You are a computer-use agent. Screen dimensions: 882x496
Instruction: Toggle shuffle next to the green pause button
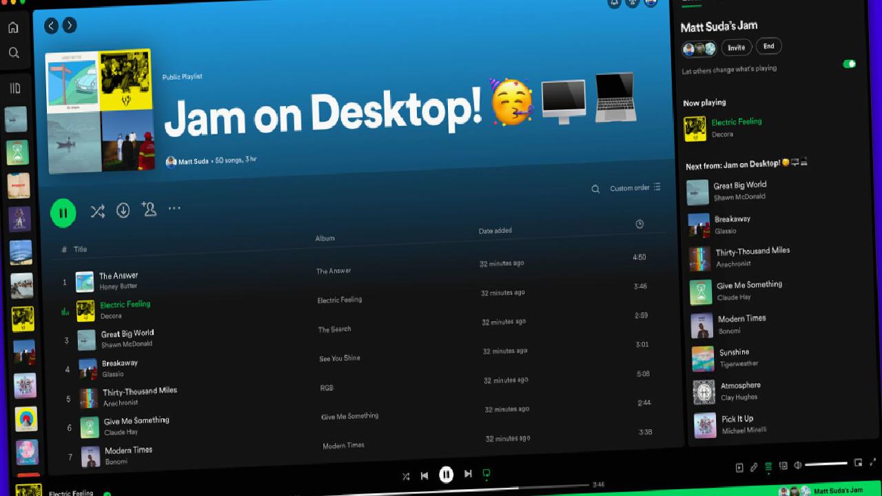(98, 211)
